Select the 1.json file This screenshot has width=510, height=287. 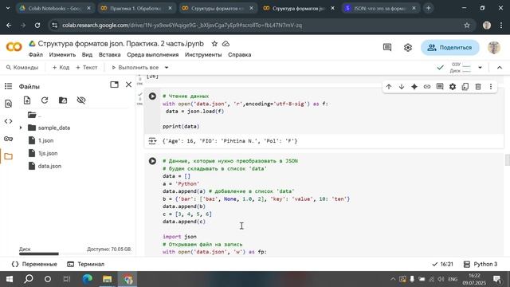pyautogui.click(x=45, y=140)
